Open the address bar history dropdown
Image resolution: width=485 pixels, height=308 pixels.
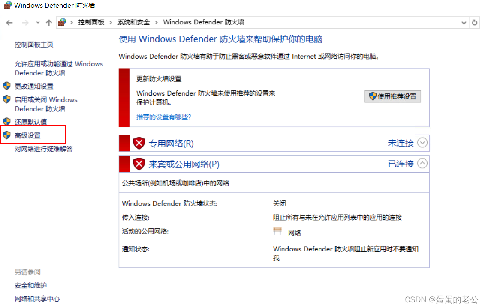coord(464,23)
